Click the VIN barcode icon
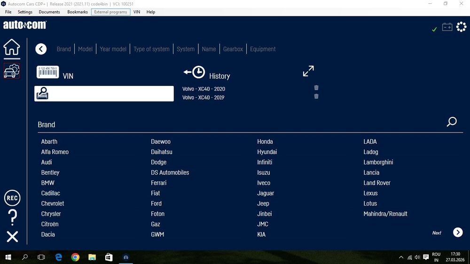The width and height of the screenshot is (470, 264). [47, 72]
